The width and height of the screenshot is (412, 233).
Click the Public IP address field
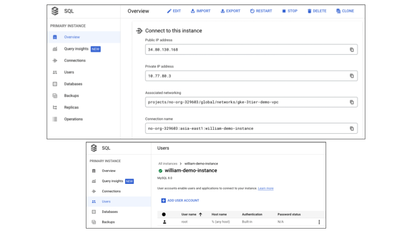[x=251, y=50]
